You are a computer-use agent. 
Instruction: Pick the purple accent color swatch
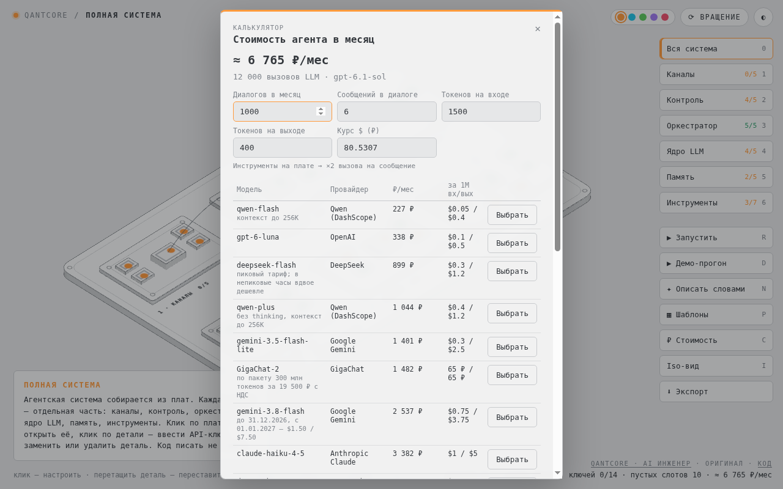[654, 17]
